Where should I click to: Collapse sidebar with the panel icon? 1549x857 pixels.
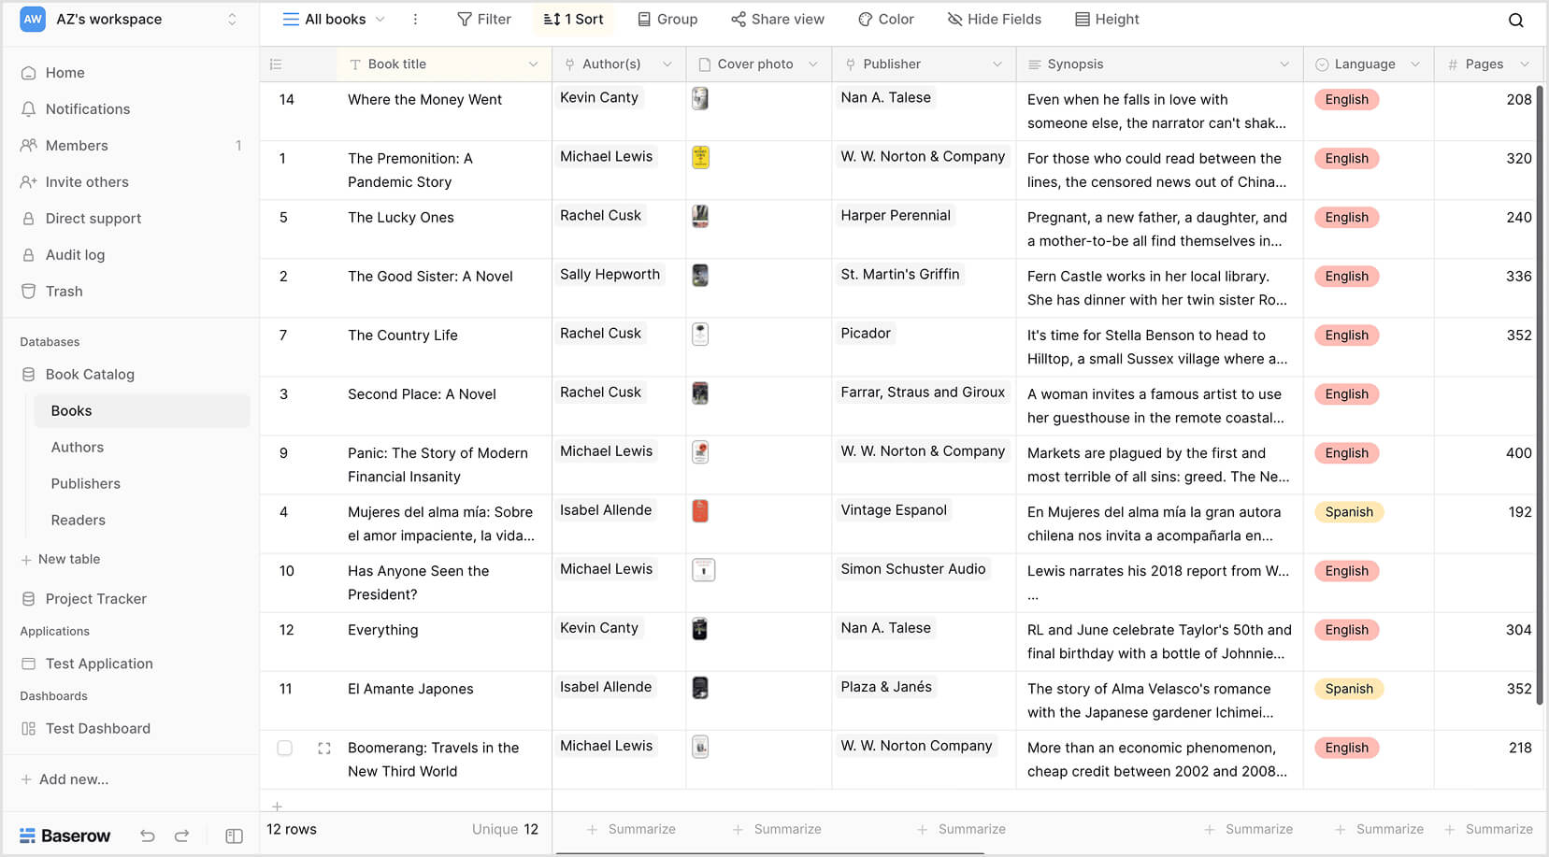235,836
